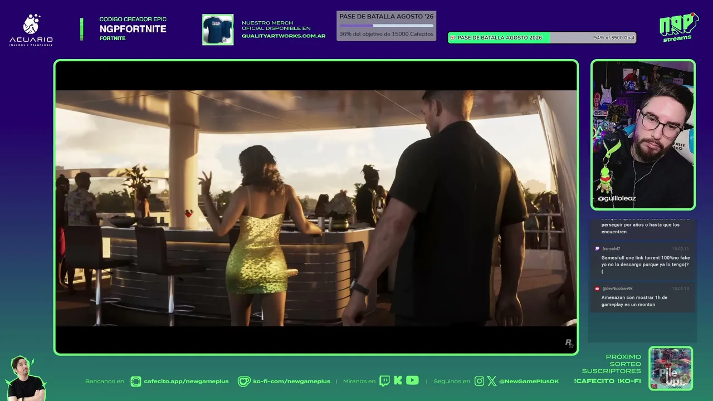Click the webcam feed of @guilloleoz
Image resolution: width=713 pixels, height=401 pixels.
(x=643, y=135)
